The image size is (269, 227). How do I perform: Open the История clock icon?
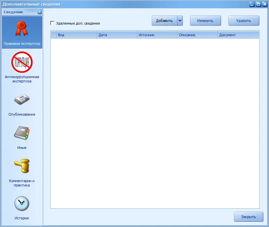(22, 203)
